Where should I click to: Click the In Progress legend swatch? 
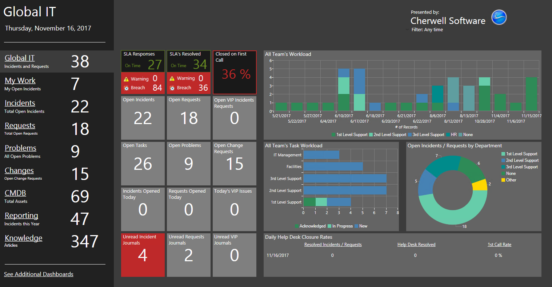(x=329, y=226)
